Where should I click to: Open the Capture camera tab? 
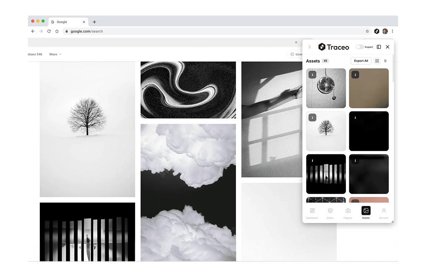(348, 213)
